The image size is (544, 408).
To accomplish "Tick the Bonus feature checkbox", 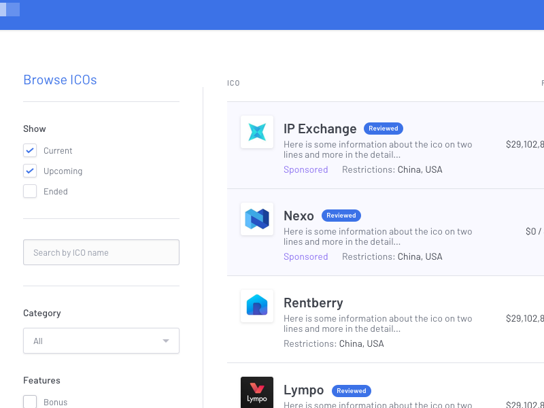I will click(30, 402).
